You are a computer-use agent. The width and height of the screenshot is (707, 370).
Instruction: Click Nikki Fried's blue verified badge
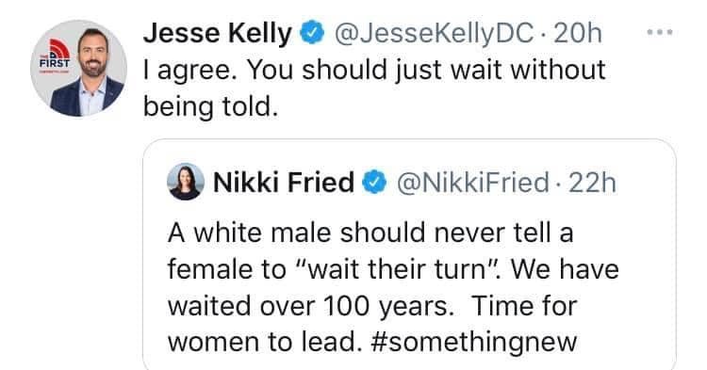(x=374, y=183)
